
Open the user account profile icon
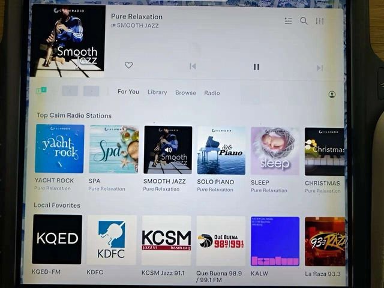pos(332,94)
